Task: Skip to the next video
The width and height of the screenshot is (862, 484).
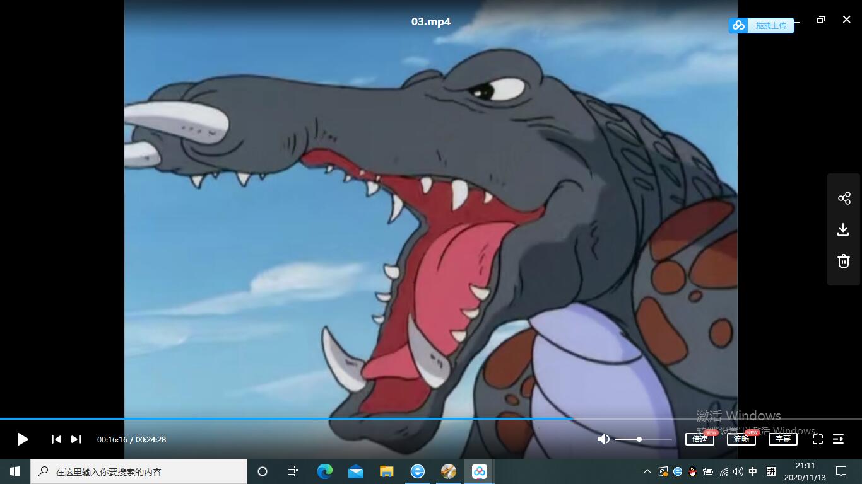Action: point(76,439)
